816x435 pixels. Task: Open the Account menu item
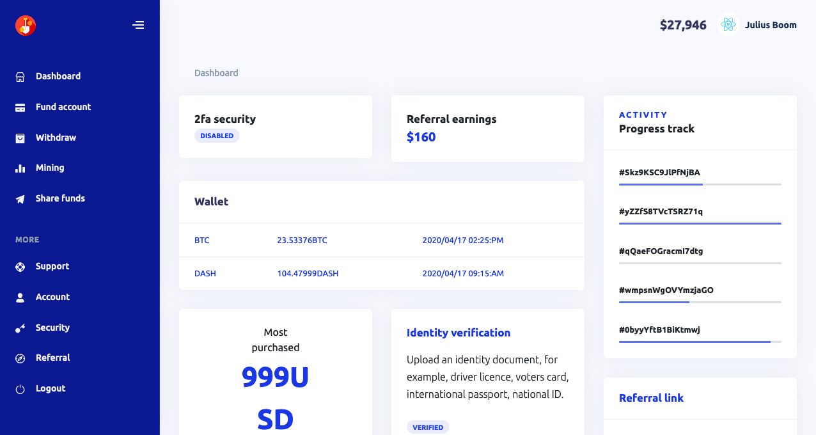pyautogui.click(x=52, y=297)
